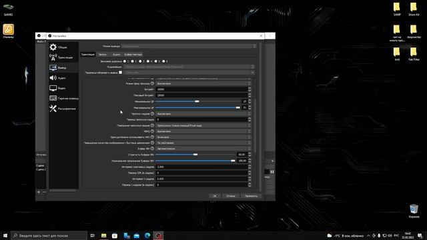Click help icon next to pre-pass mode
427x240 pixels.
(x=152, y=83)
